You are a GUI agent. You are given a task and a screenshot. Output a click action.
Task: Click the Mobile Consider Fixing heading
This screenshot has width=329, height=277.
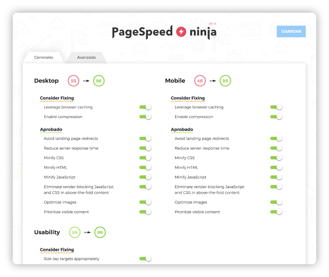(x=188, y=98)
